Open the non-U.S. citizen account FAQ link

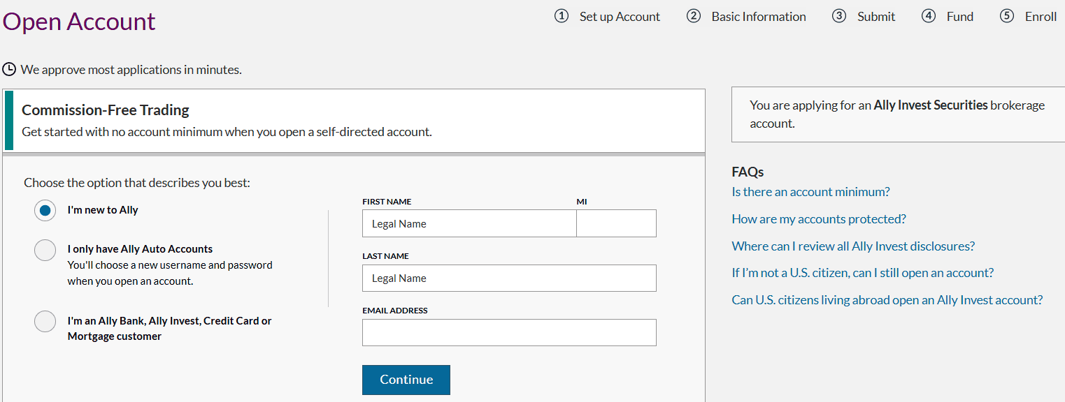[862, 272]
